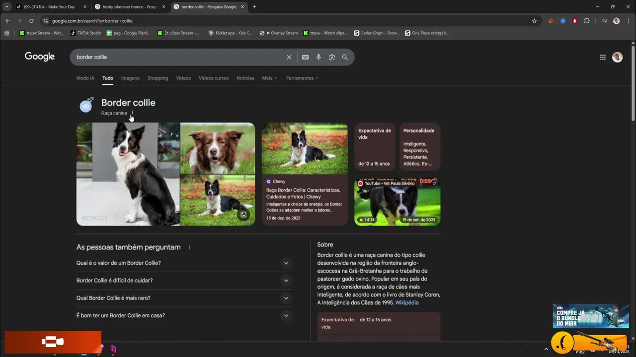
Task: Open the on-screen keyboard input tool
Action: pyautogui.click(x=306, y=57)
